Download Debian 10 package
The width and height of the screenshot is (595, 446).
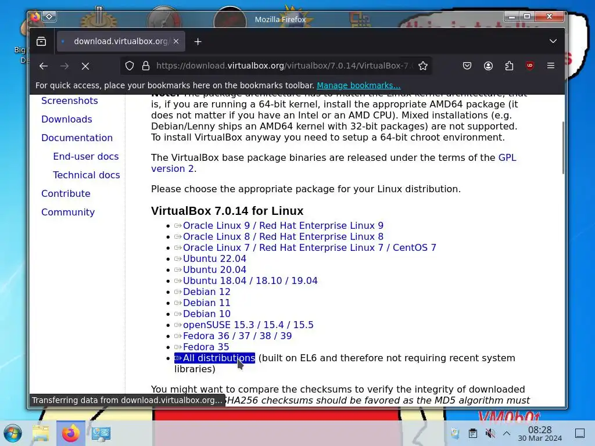(x=206, y=314)
